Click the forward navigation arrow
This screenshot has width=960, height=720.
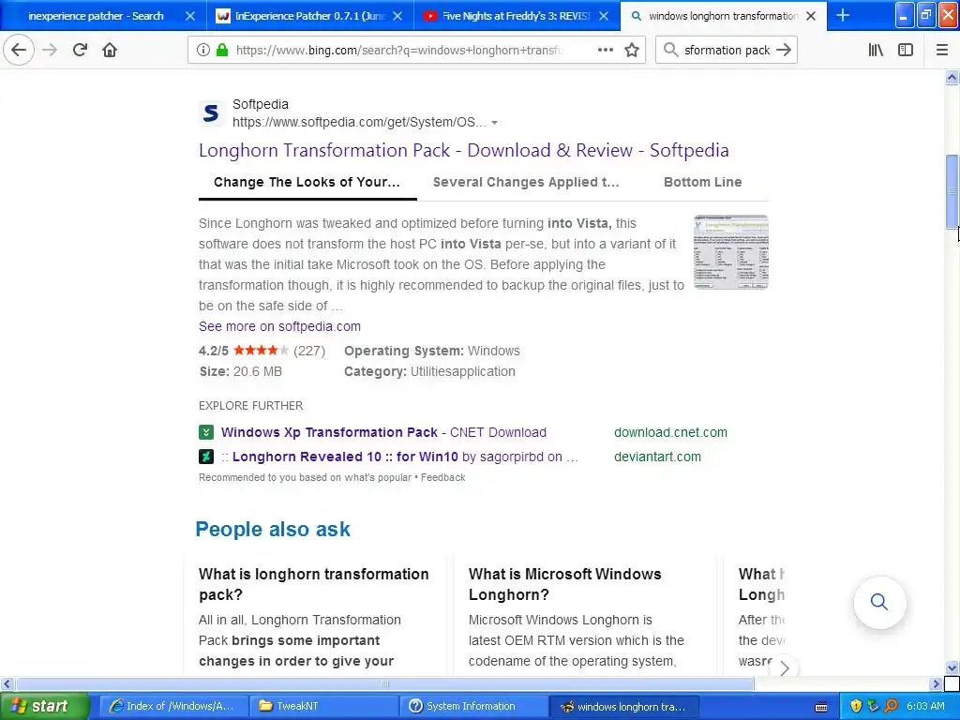click(50, 50)
